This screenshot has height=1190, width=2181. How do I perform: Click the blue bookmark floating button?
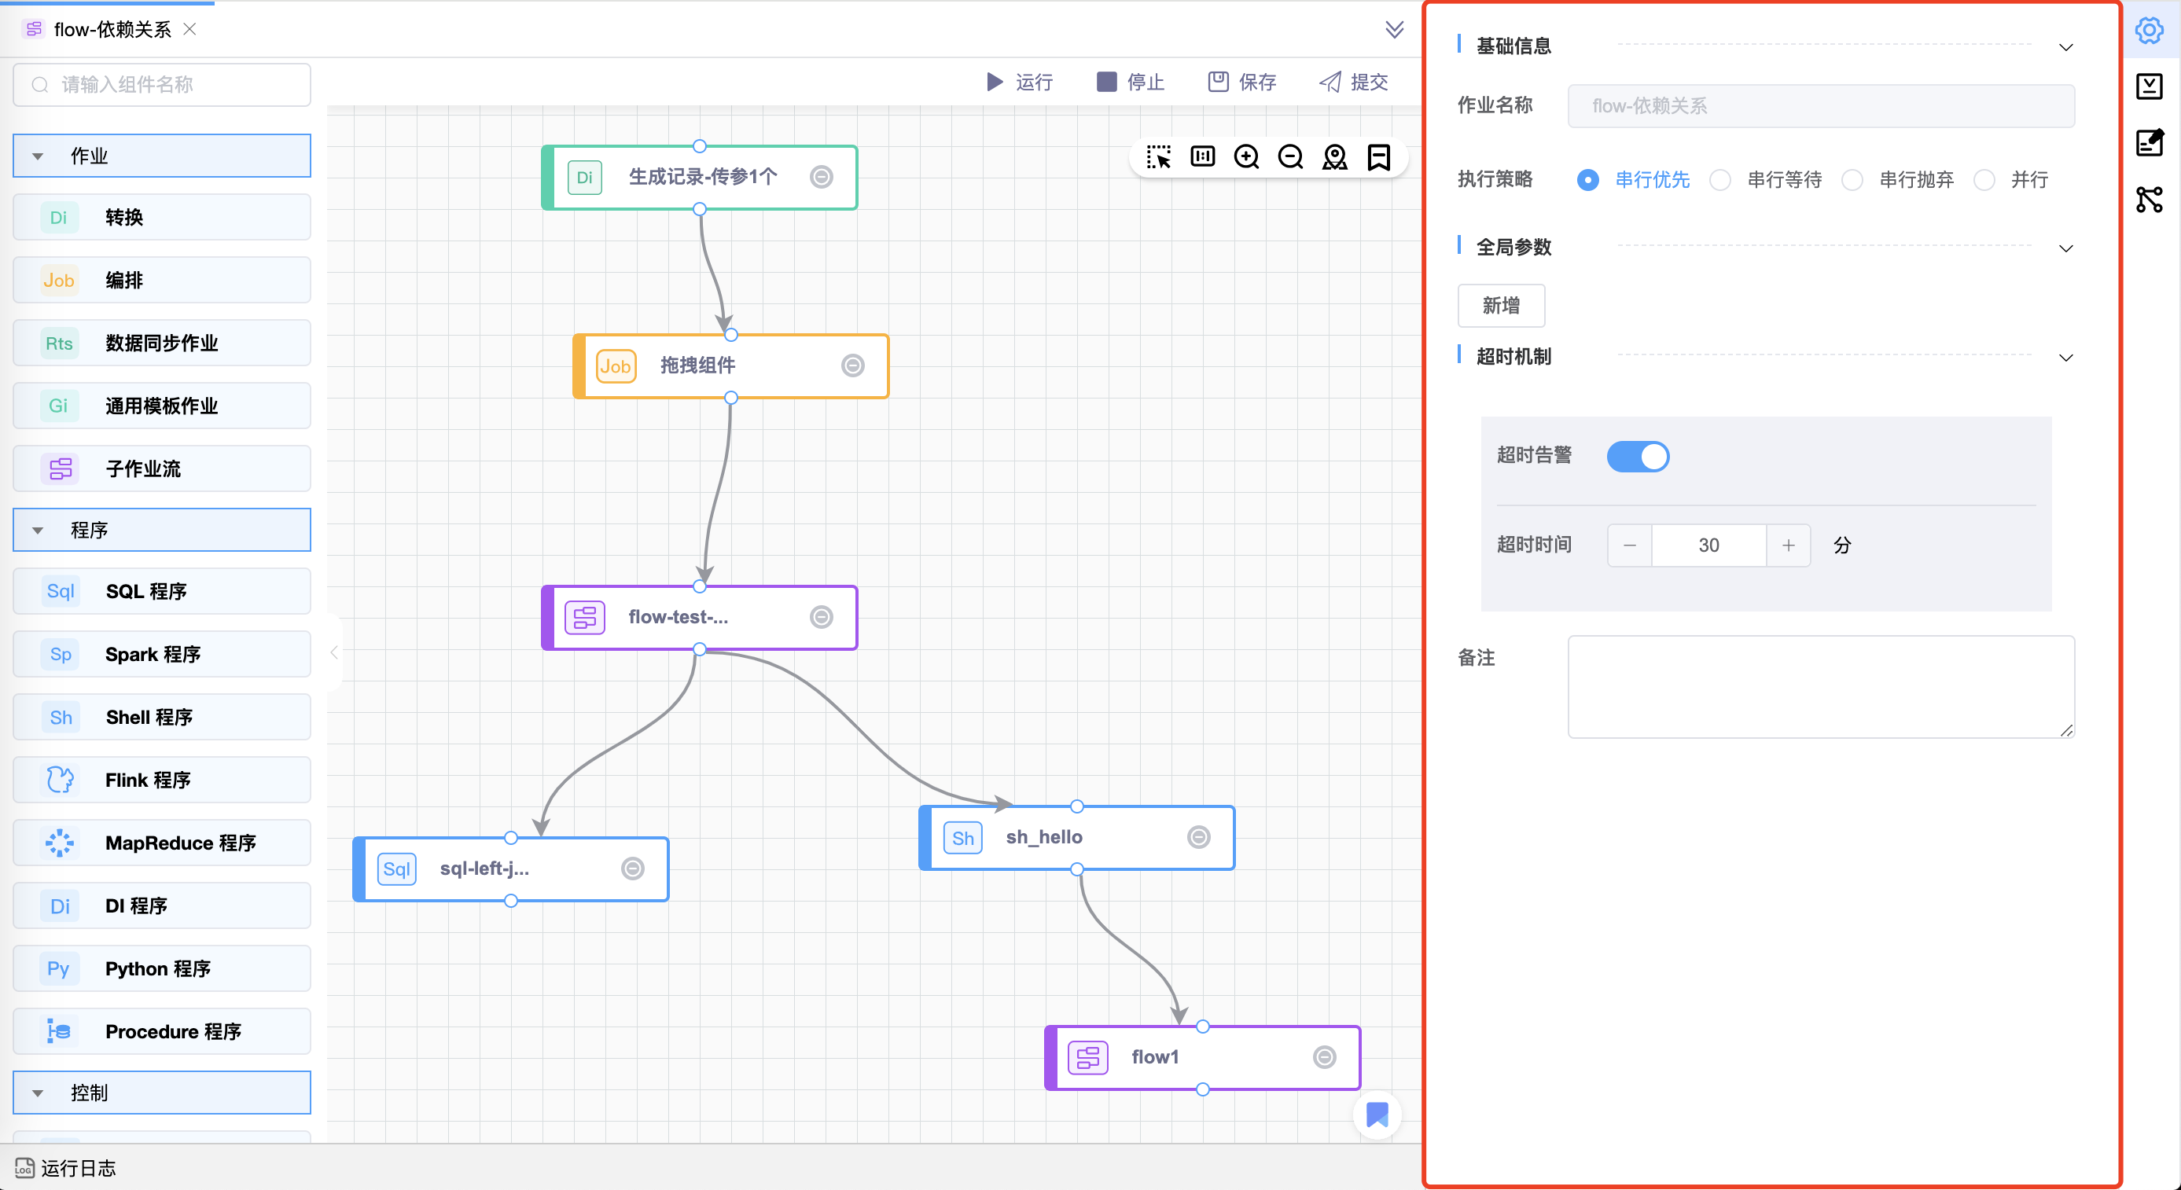(x=1377, y=1115)
